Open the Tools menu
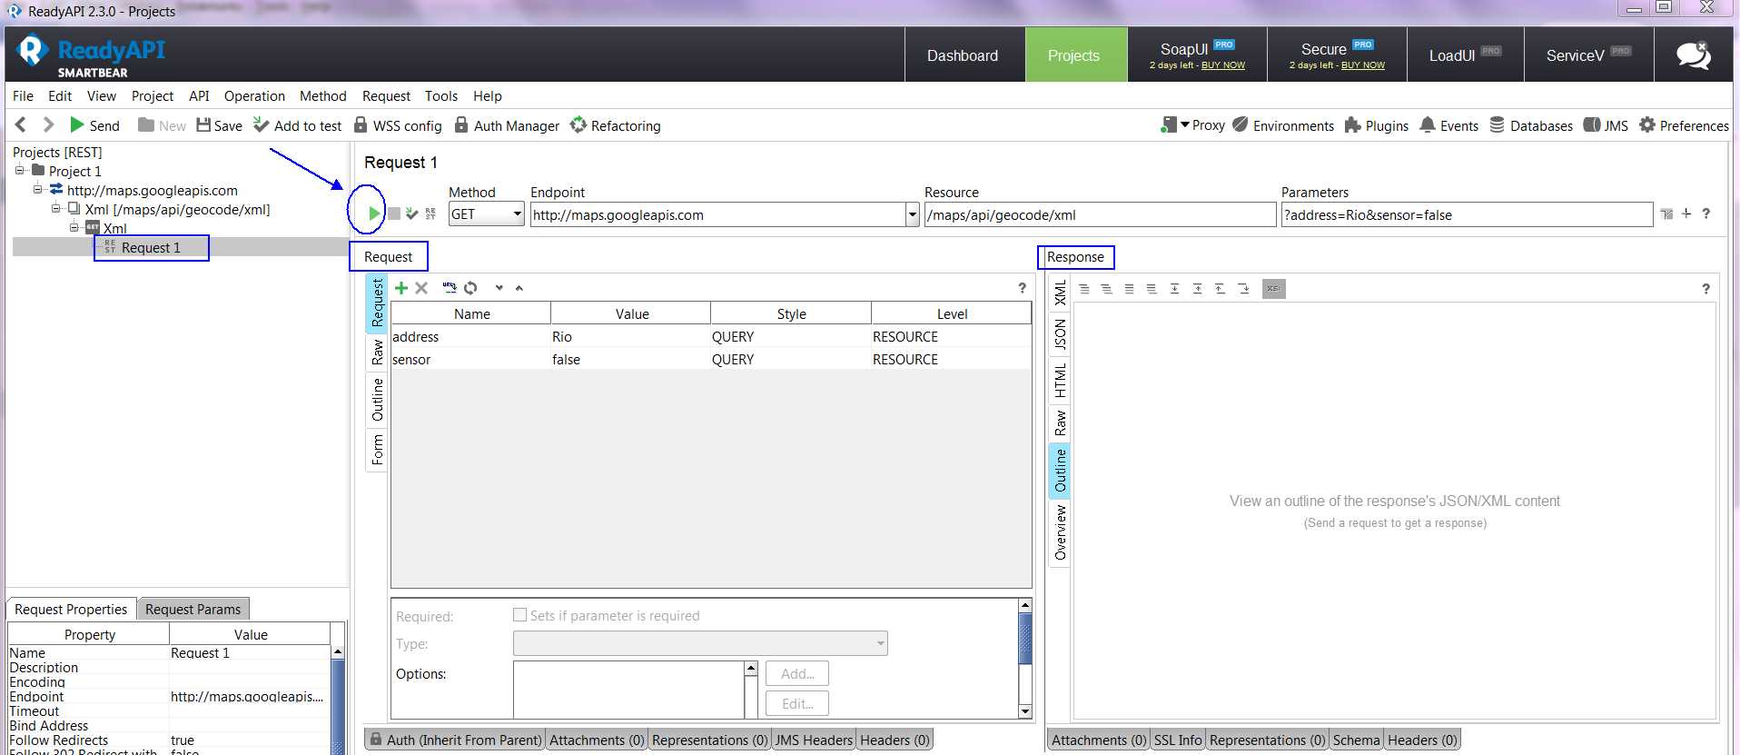Screen dimensions: 1740x755 point(441,95)
